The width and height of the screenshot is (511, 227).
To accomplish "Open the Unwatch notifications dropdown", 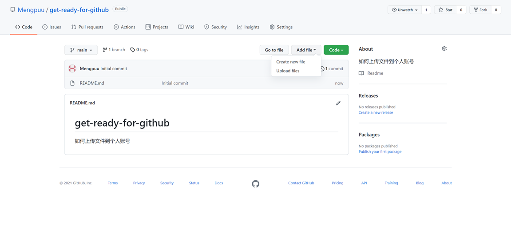I will coord(404,10).
